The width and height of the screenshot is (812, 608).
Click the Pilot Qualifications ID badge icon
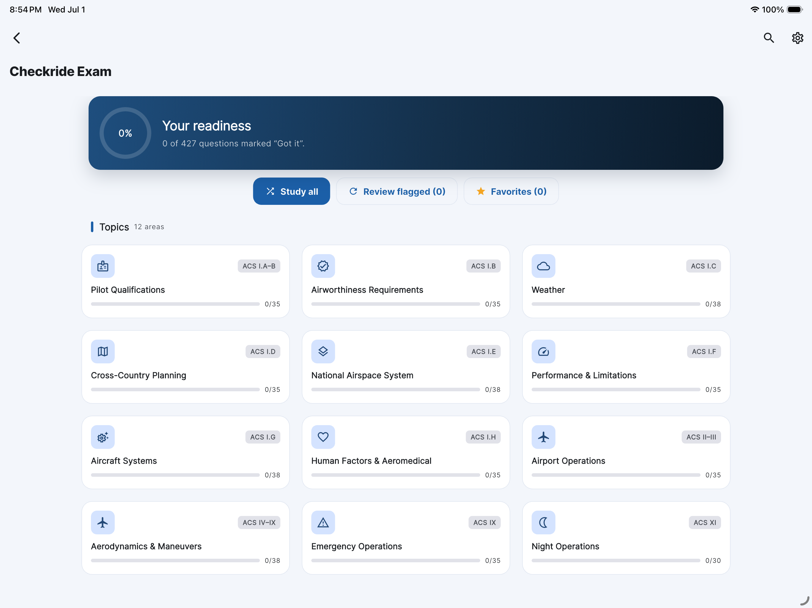[x=103, y=266]
